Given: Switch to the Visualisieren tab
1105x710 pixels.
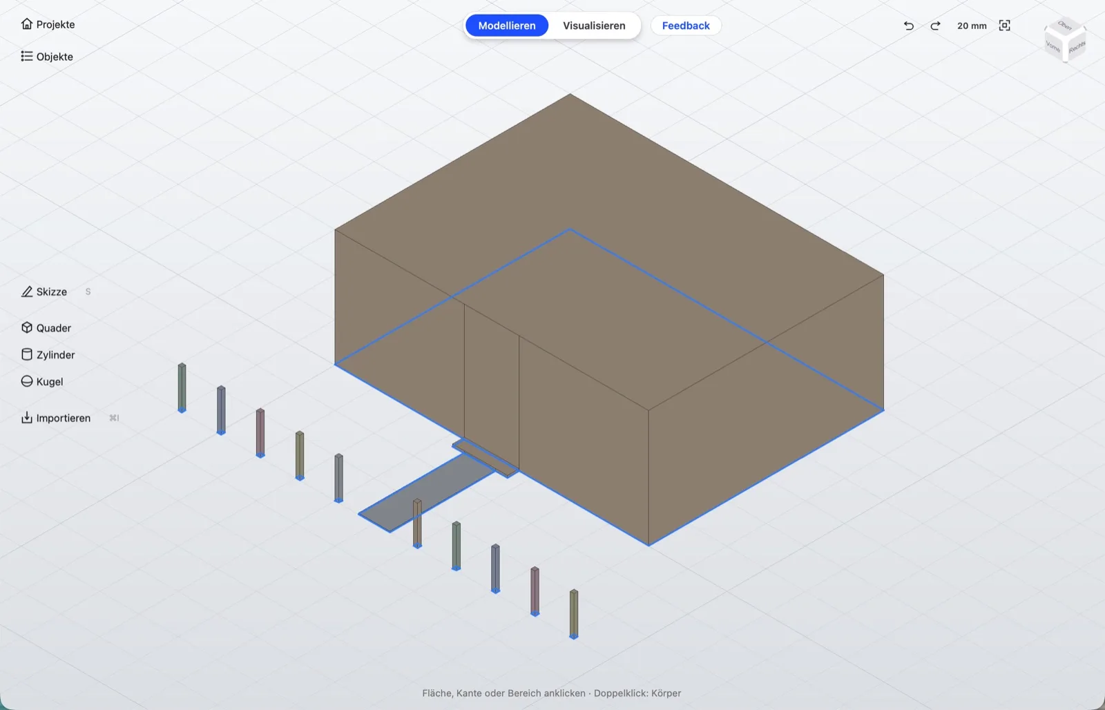Looking at the screenshot, I should pos(594,26).
